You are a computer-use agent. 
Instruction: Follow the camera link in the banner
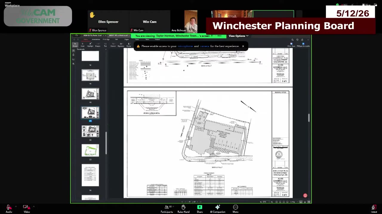click(204, 46)
